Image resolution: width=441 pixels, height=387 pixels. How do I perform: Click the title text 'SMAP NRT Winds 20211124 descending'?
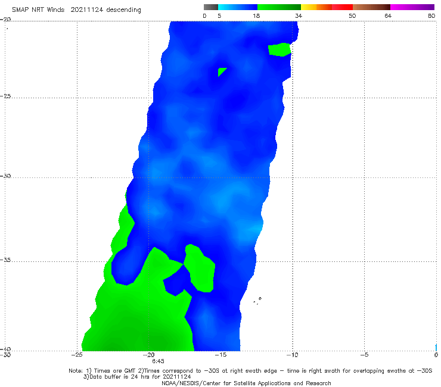point(76,10)
